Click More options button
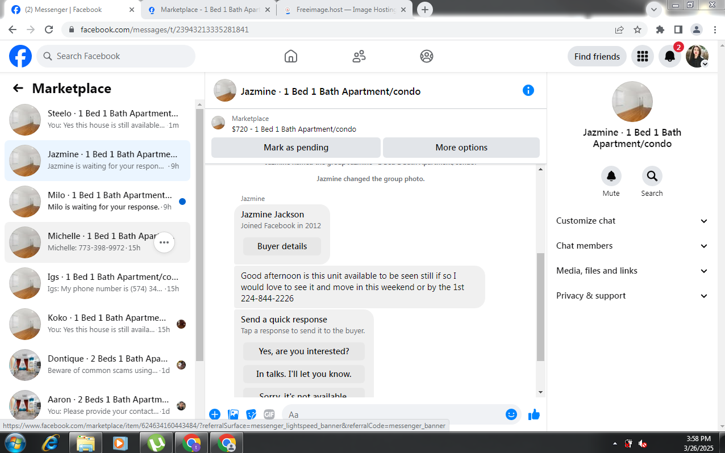This screenshot has width=725, height=453. [x=461, y=148]
